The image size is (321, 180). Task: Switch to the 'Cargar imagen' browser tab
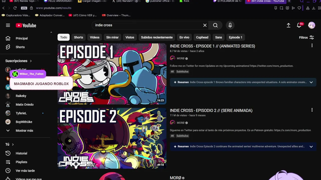(92, 1)
